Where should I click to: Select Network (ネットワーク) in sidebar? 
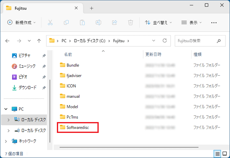point(24,141)
